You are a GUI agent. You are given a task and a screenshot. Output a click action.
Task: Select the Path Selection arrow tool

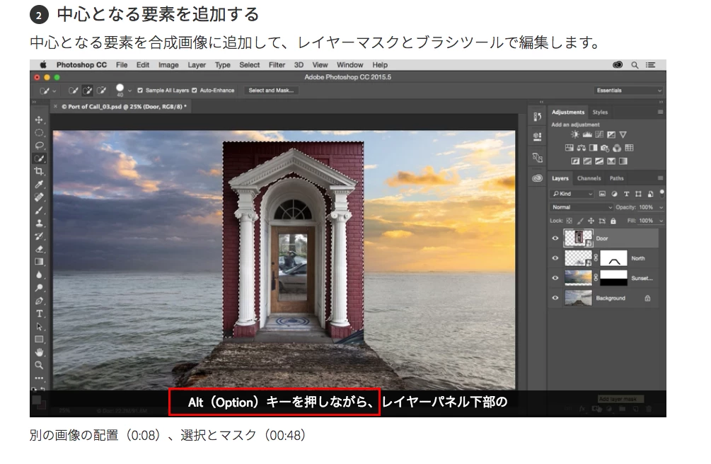(40, 327)
